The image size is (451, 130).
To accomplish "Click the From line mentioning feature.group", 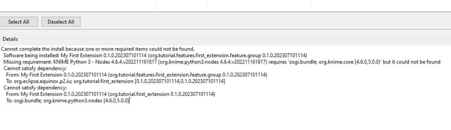I will tap(137, 75).
